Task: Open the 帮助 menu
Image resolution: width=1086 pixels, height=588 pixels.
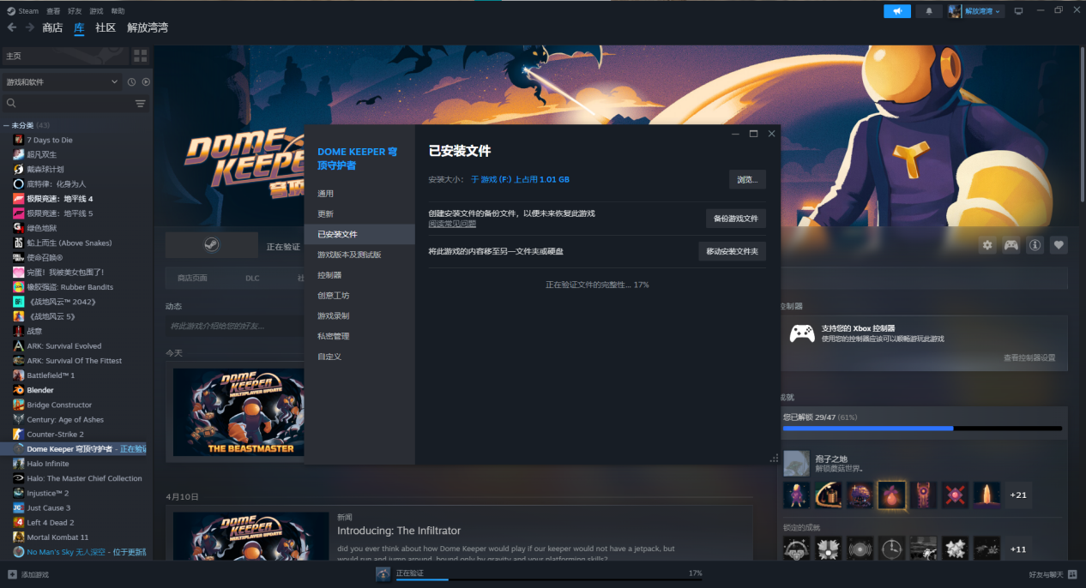Action: 118,11
